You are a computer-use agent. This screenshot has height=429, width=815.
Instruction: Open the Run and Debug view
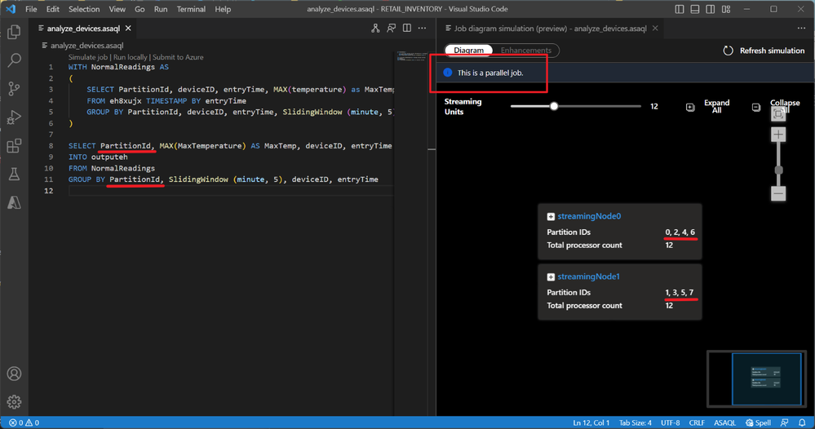click(x=14, y=117)
